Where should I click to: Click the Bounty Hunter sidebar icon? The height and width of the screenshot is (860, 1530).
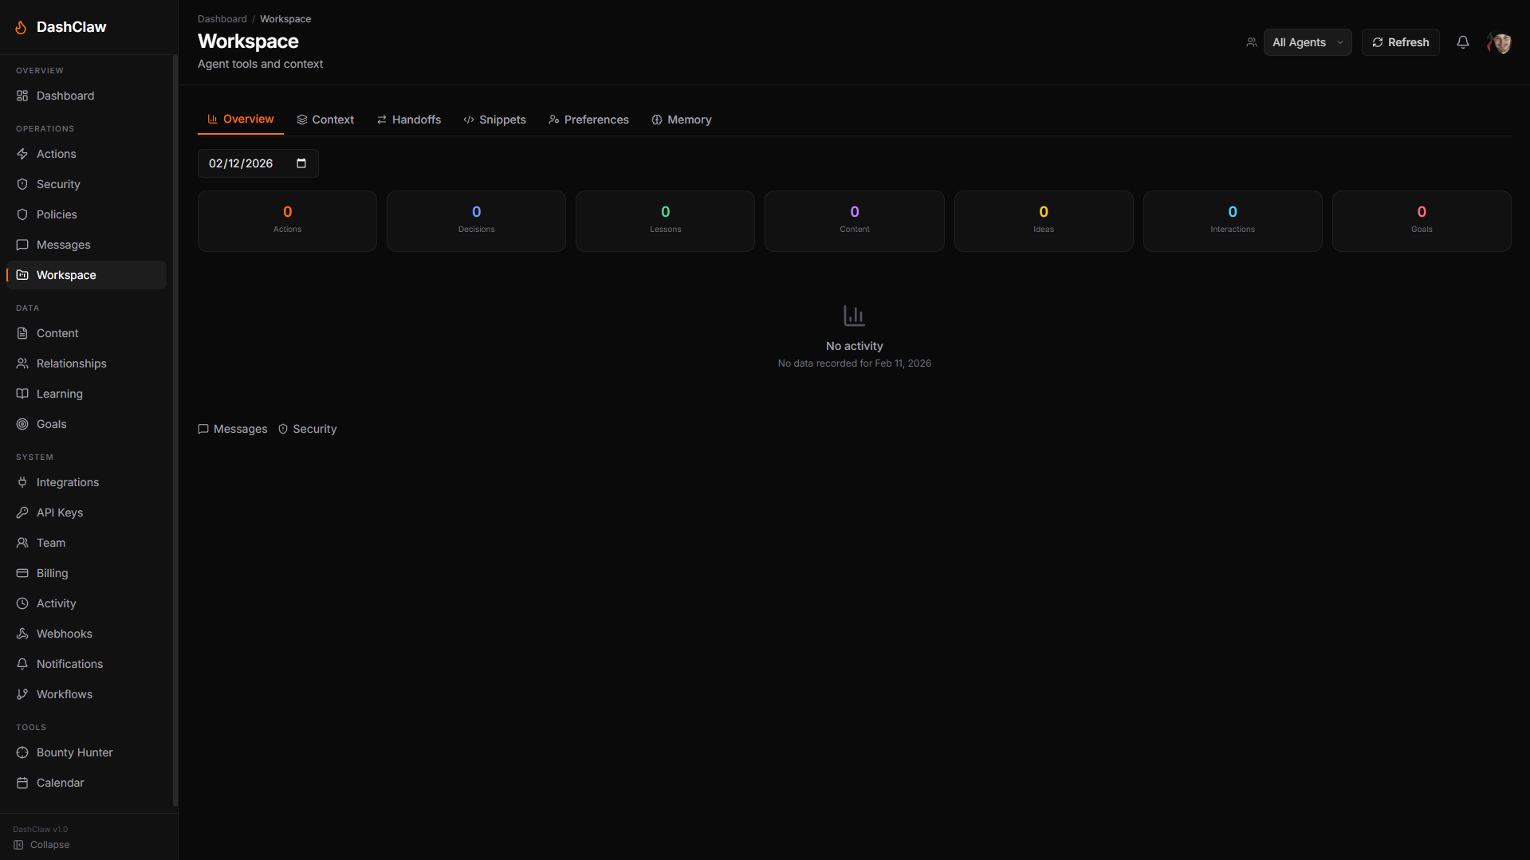point(22,752)
